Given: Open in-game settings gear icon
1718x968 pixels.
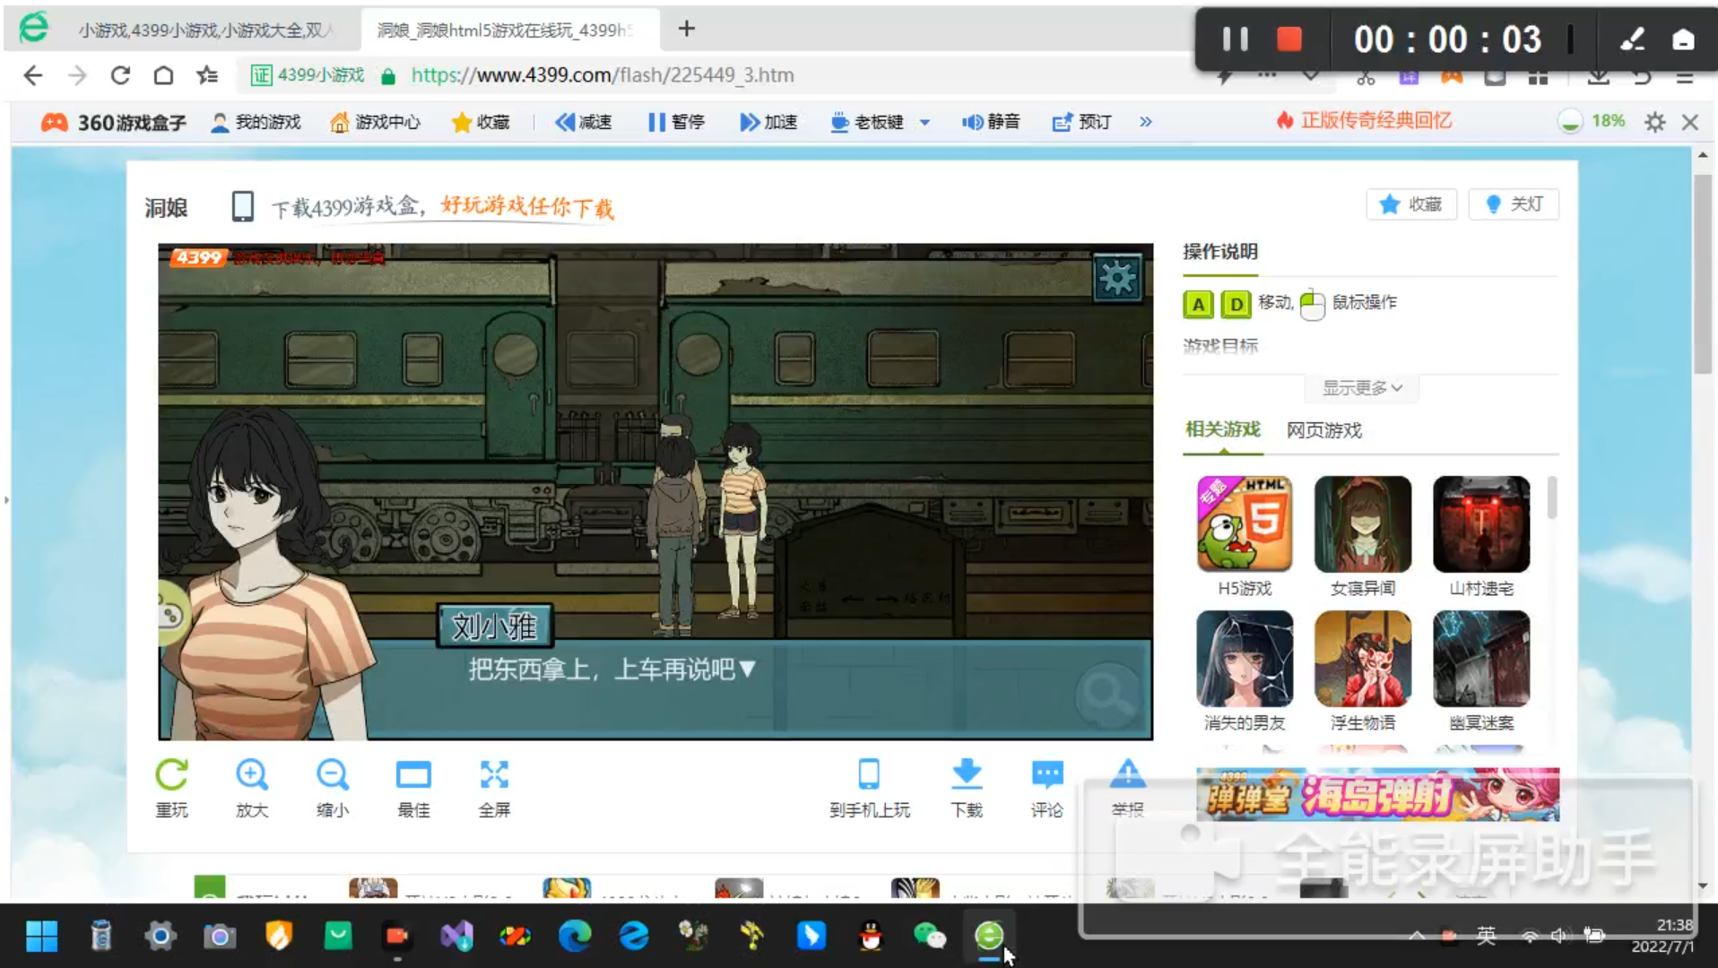Looking at the screenshot, I should [1117, 278].
